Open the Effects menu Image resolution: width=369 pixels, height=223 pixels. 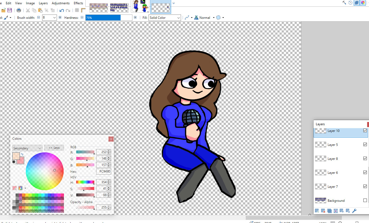click(x=78, y=3)
